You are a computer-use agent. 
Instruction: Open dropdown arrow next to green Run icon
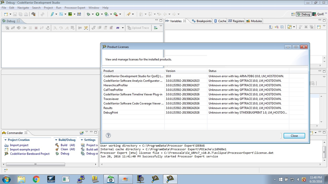[102, 14]
